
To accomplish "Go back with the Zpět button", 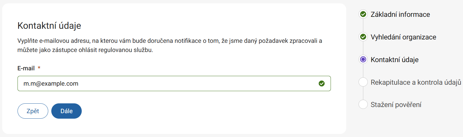I will [x=33, y=111].
